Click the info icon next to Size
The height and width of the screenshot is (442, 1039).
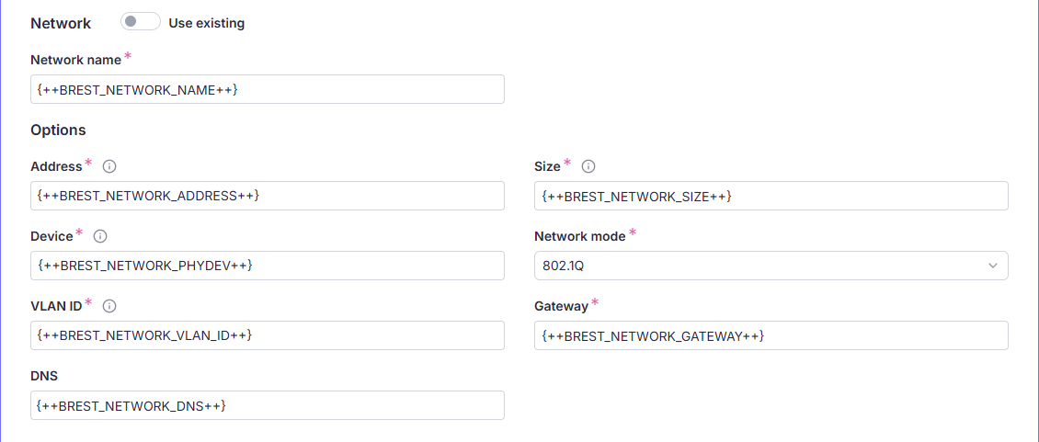[588, 166]
